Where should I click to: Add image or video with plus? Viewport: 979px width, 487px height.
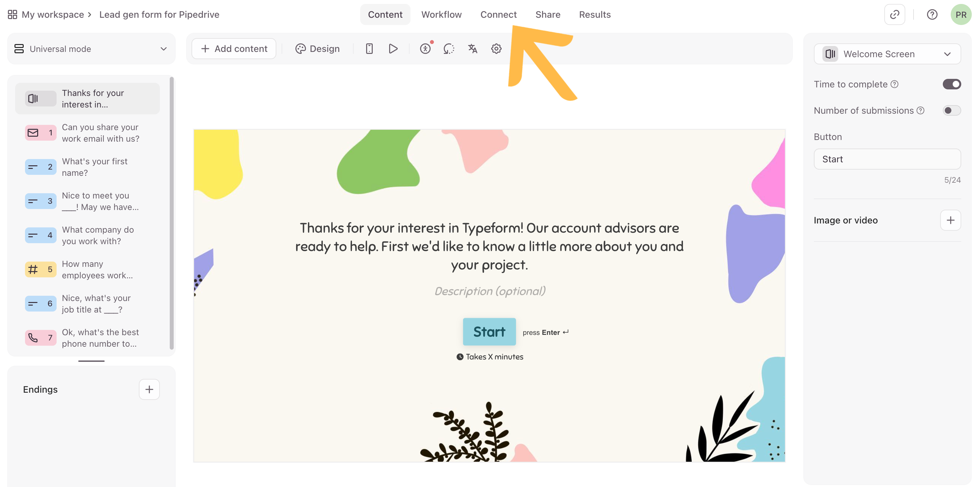[x=950, y=220]
